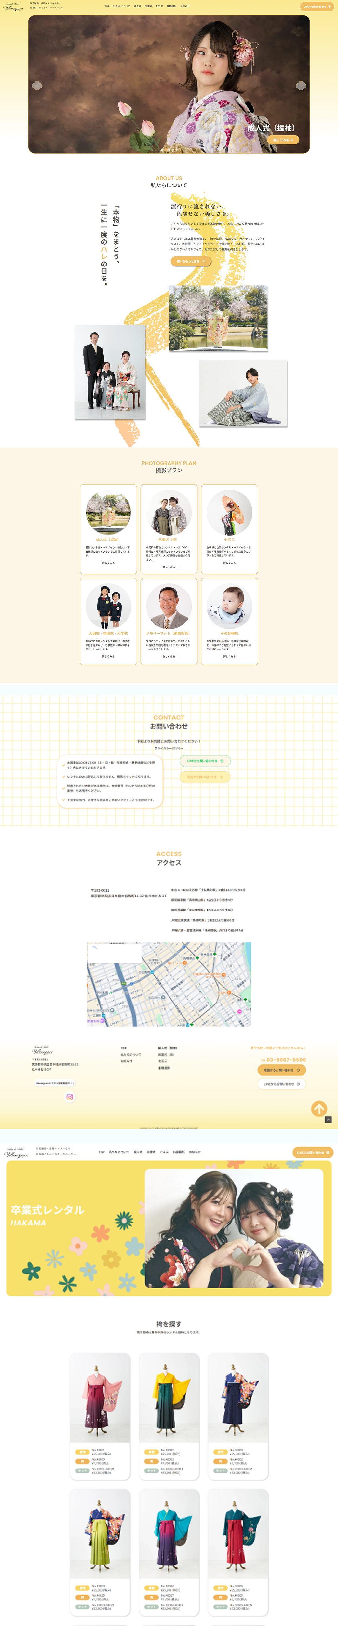Open the yellow kimono with green hakama image

pyautogui.click(x=169, y=1398)
